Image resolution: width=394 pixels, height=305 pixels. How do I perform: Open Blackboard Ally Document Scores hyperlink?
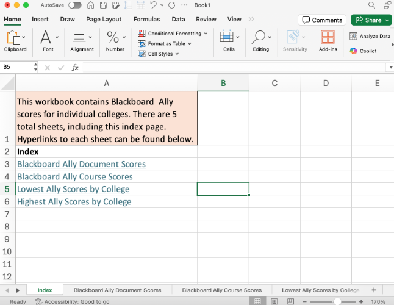pyautogui.click(x=81, y=164)
